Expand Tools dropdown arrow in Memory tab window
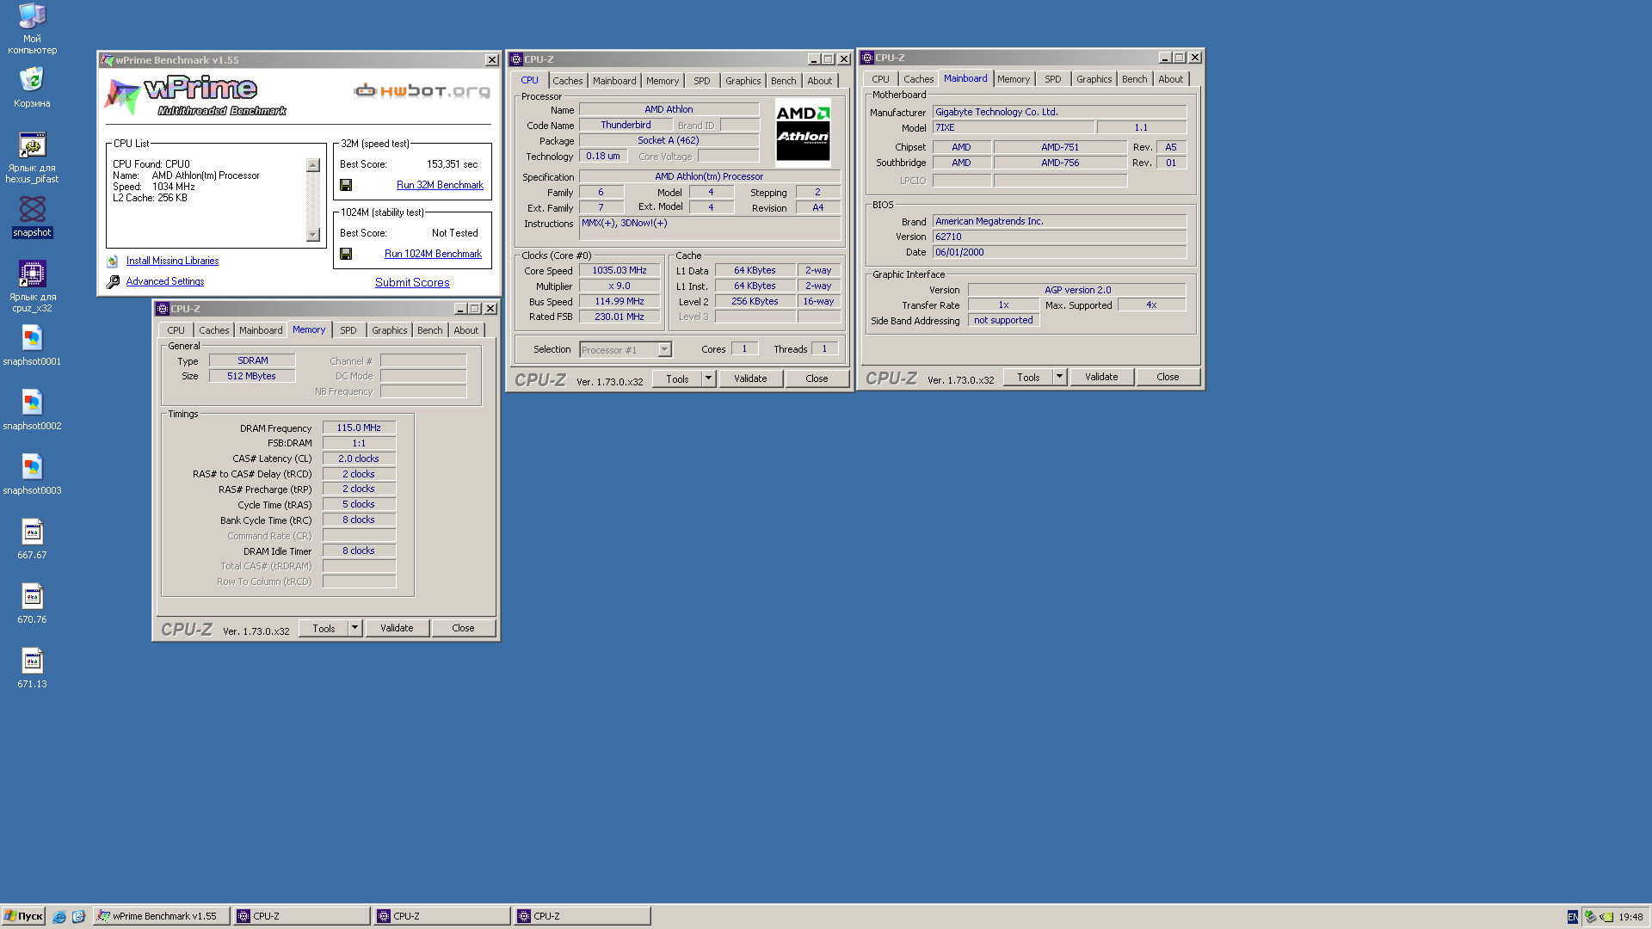This screenshot has height=929, width=1652. [x=354, y=628]
